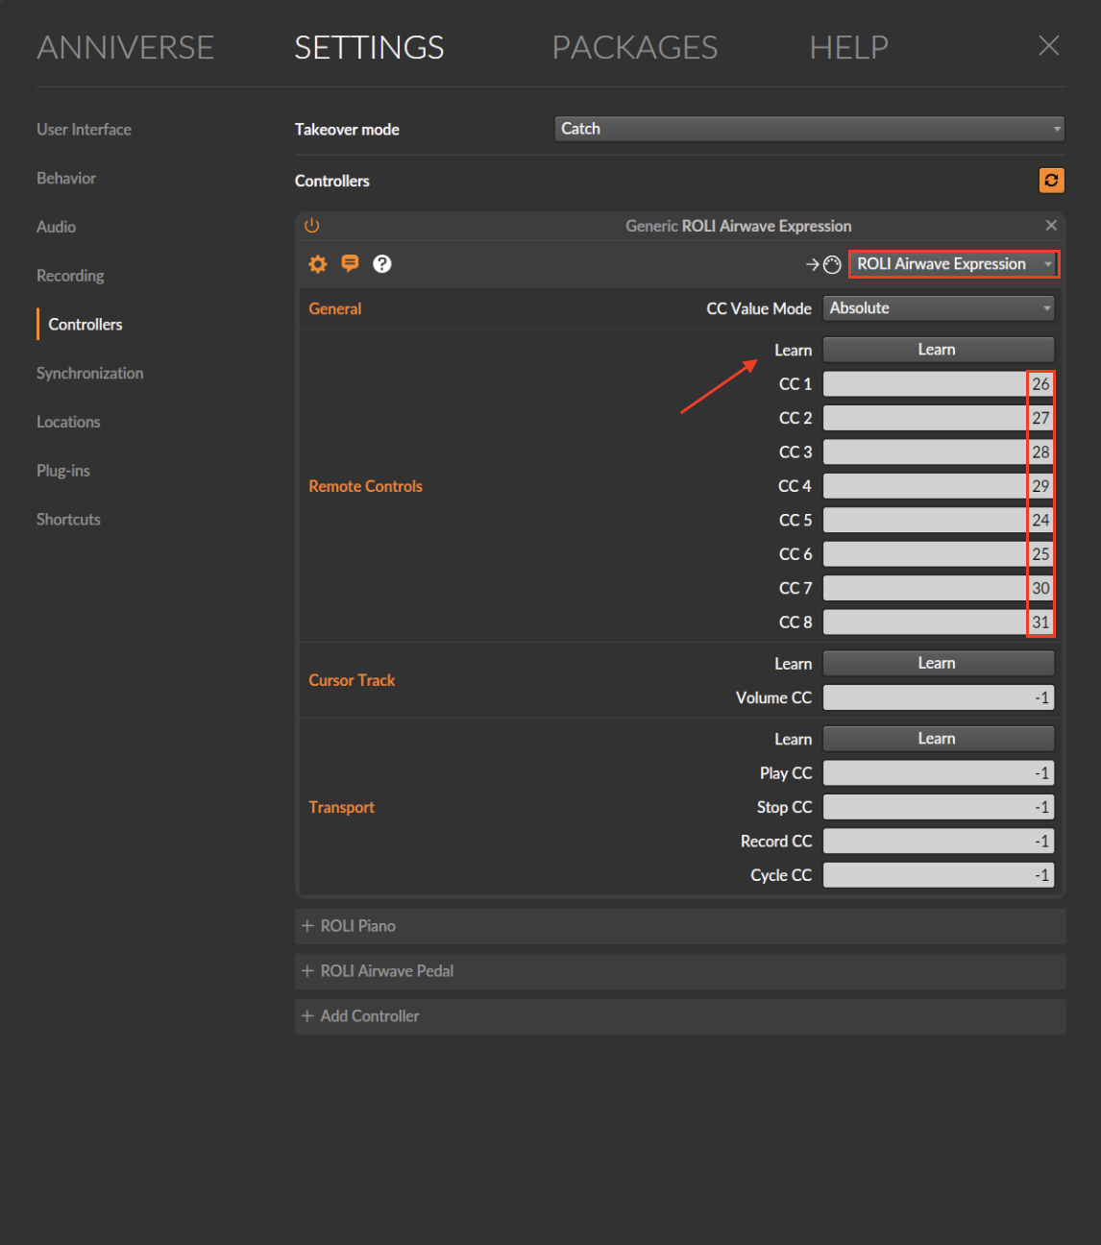
Task: Open Behavior settings page
Action: 66,179
